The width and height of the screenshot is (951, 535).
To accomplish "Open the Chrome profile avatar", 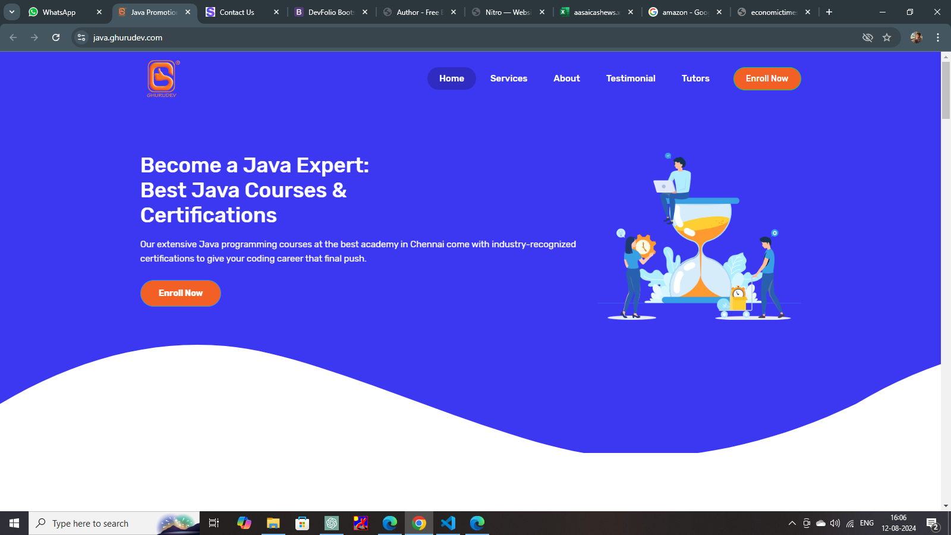I will (x=916, y=37).
